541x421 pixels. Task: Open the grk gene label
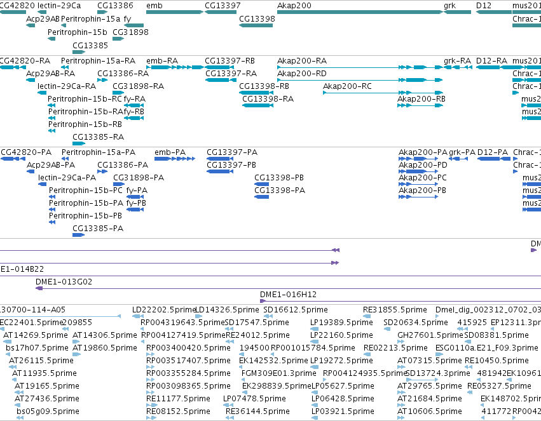[449, 6]
